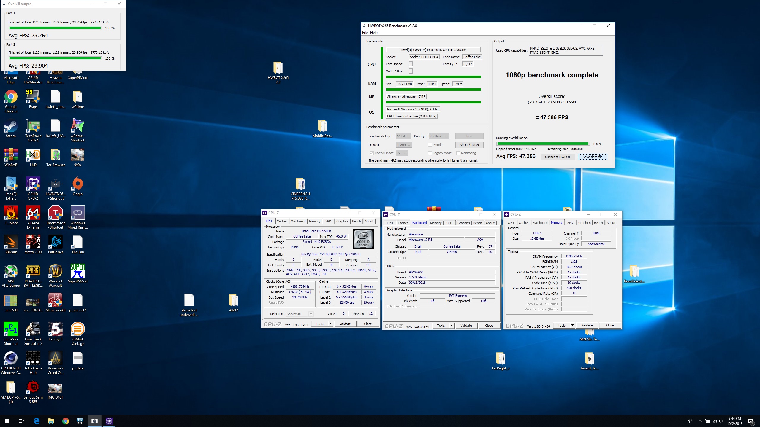Image resolution: width=760 pixels, height=427 pixels.
Task: Enable the Legacy mode checkbox
Action: 430,153
